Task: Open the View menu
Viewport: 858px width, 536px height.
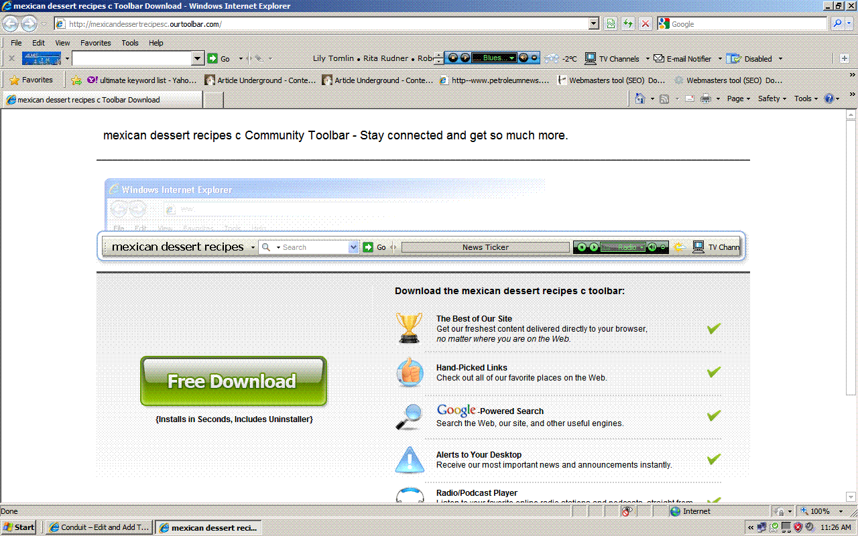Action: coord(62,43)
